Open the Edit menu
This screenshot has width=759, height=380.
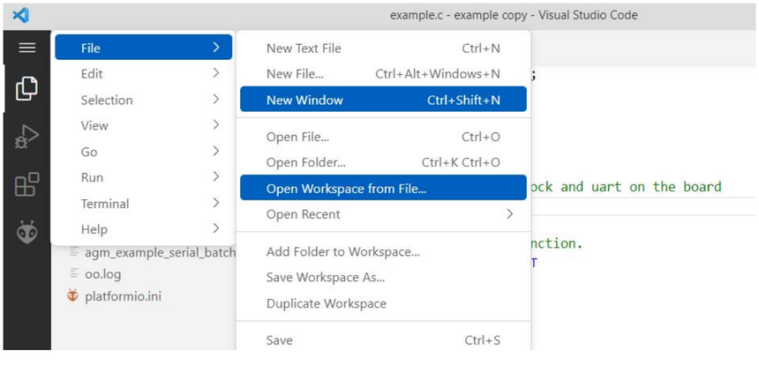point(143,73)
